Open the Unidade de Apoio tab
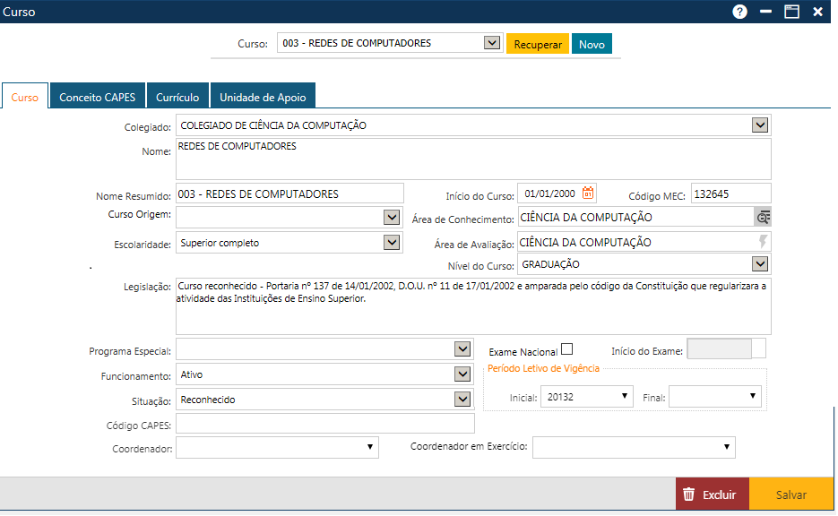Screen dimensions: 838x516 [263, 97]
